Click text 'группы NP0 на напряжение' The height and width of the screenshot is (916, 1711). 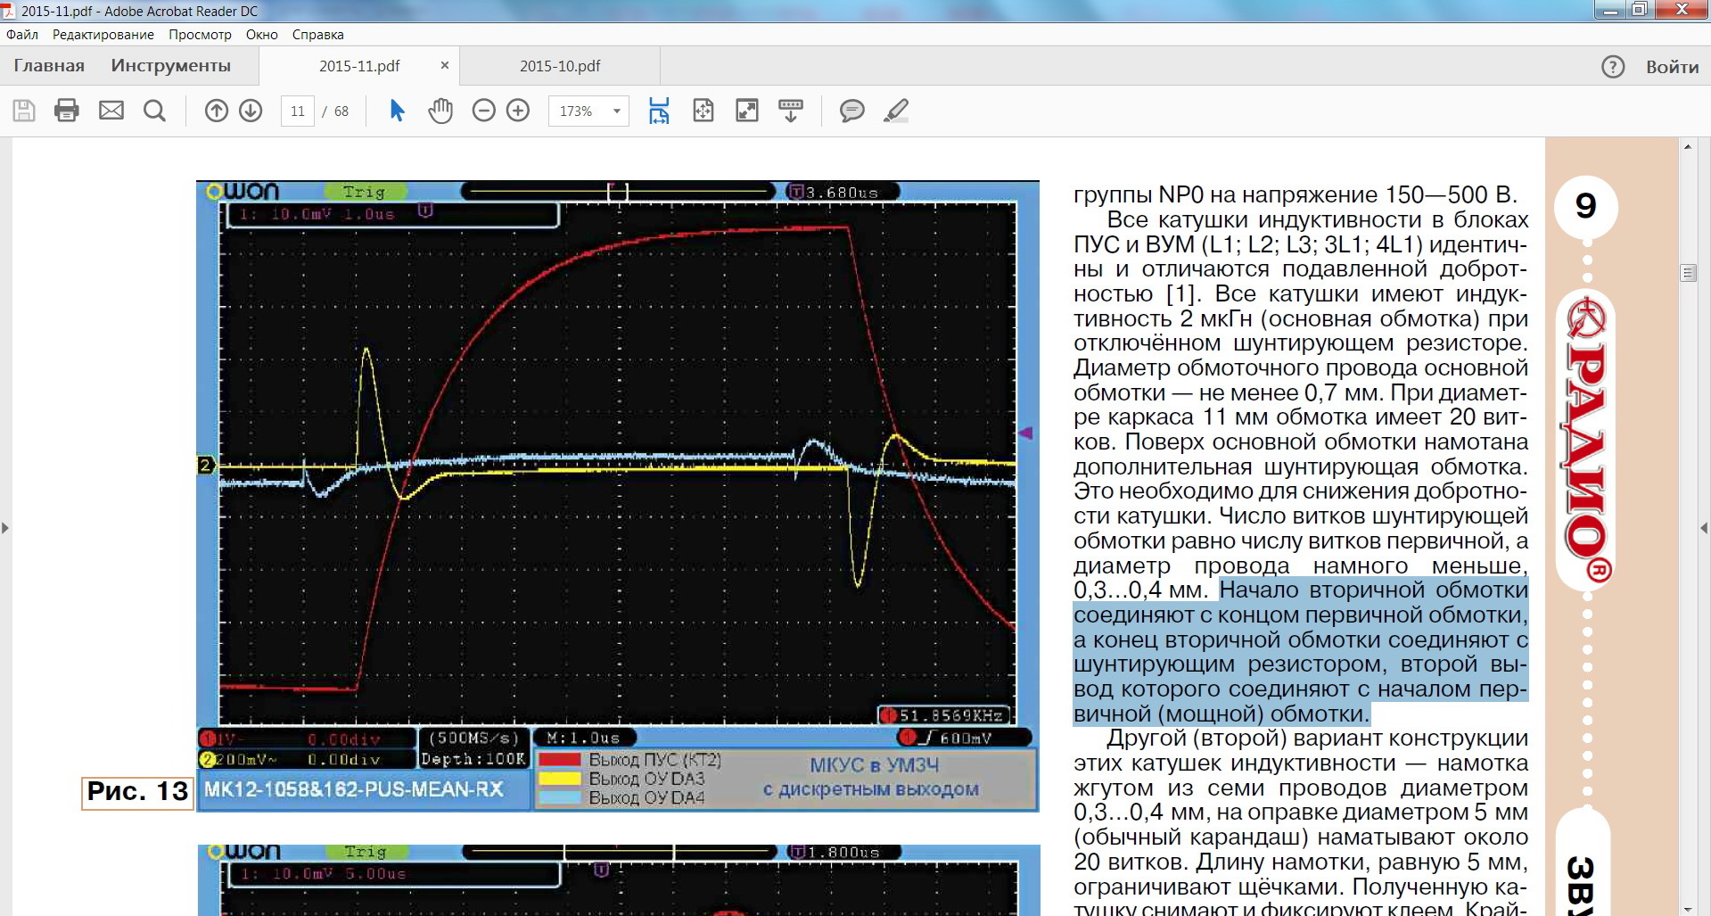[1226, 194]
